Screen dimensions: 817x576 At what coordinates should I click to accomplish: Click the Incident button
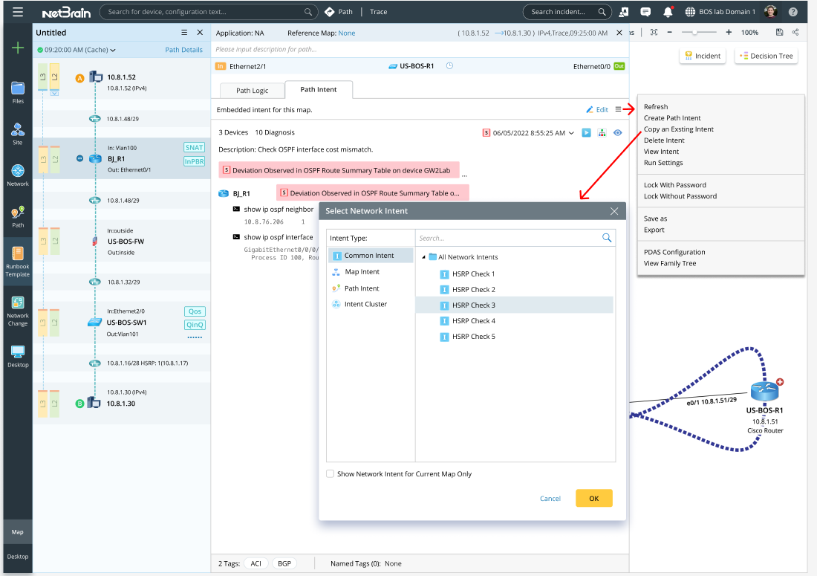[x=703, y=56]
